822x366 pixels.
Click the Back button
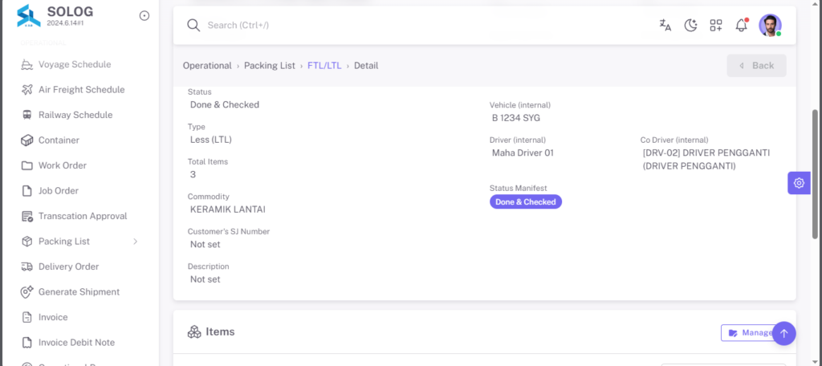coord(756,66)
